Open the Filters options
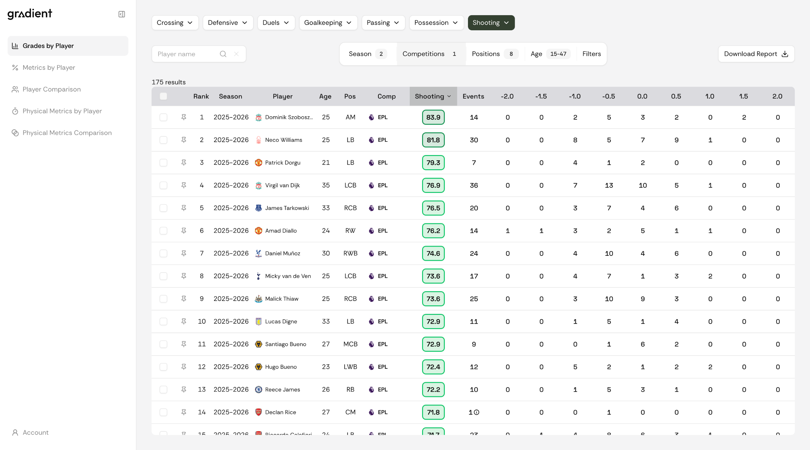The image size is (810, 450). (x=591, y=54)
